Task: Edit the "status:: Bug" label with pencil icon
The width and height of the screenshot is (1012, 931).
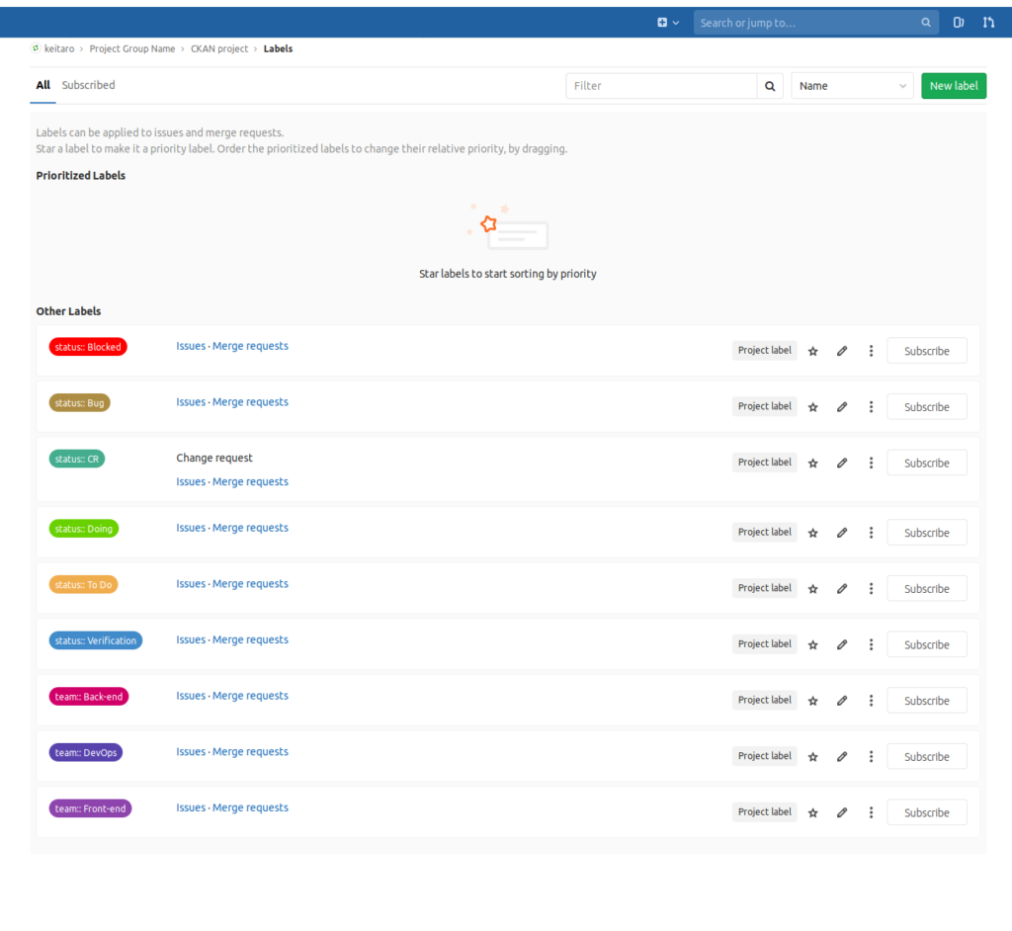Action: click(841, 406)
